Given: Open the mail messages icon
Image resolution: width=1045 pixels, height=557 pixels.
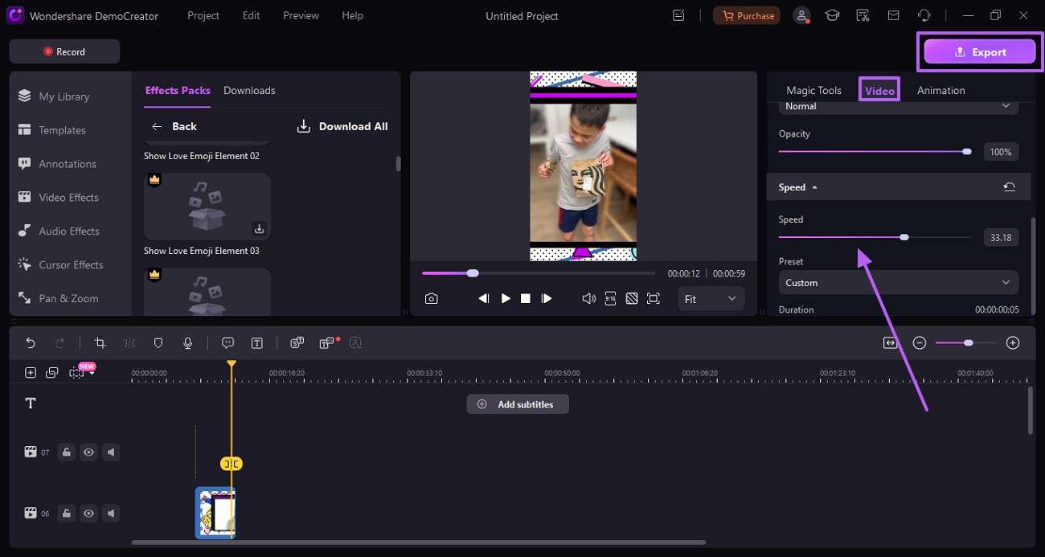Looking at the screenshot, I should pos(893,15).
